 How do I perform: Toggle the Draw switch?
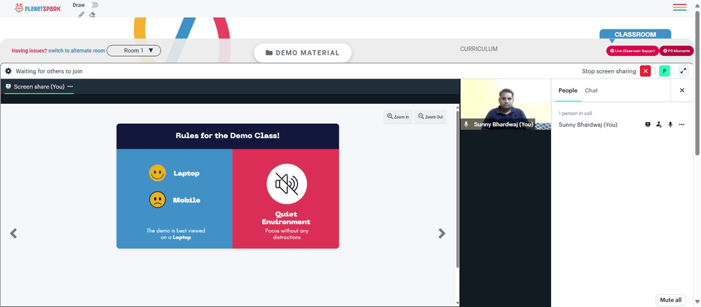[94, 5]
